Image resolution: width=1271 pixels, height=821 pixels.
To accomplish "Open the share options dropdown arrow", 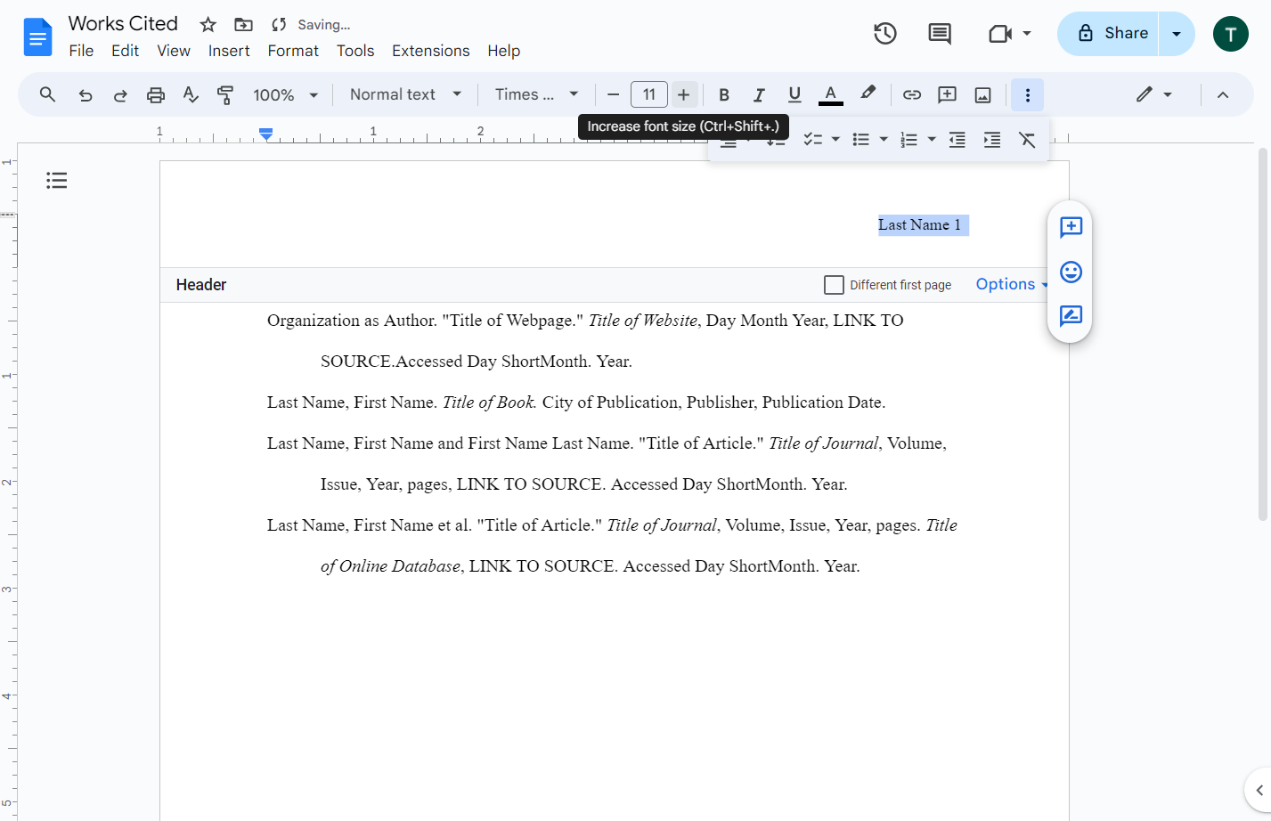I will pos(1176,34).
